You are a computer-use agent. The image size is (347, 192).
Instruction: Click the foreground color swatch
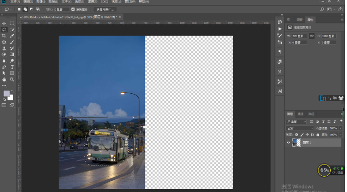pos(7,94)
